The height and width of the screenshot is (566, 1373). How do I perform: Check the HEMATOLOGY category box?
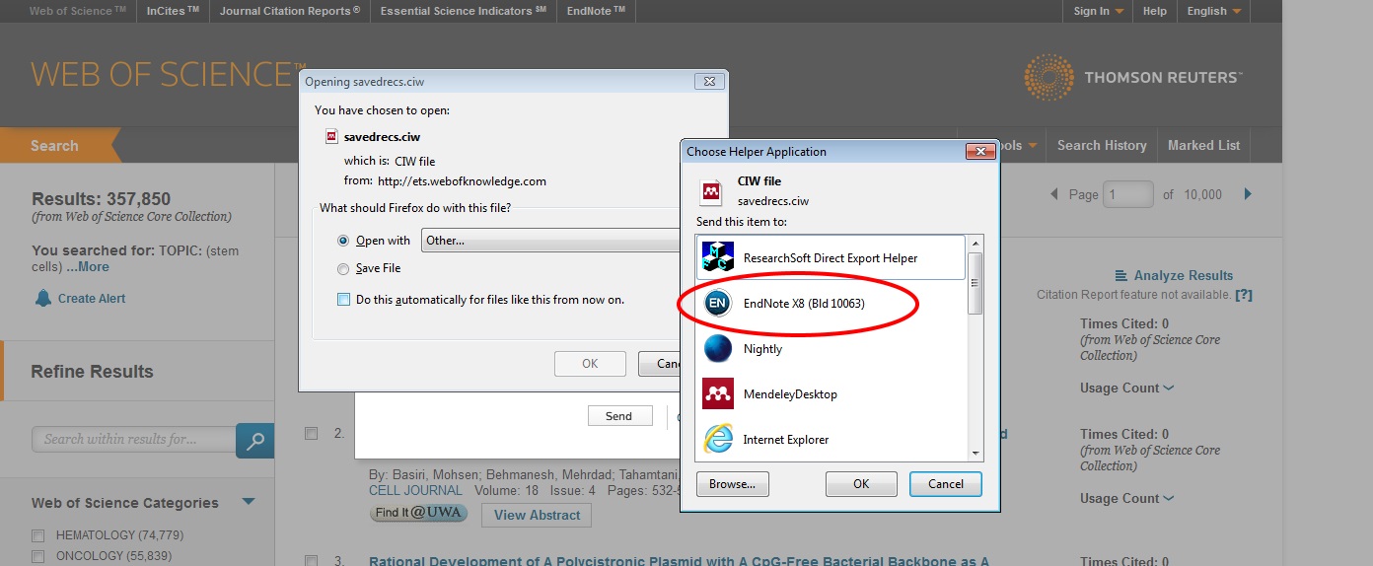click(38, 535)
